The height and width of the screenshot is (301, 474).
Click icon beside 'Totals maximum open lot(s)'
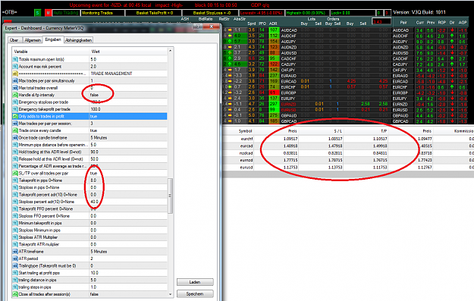15,59
